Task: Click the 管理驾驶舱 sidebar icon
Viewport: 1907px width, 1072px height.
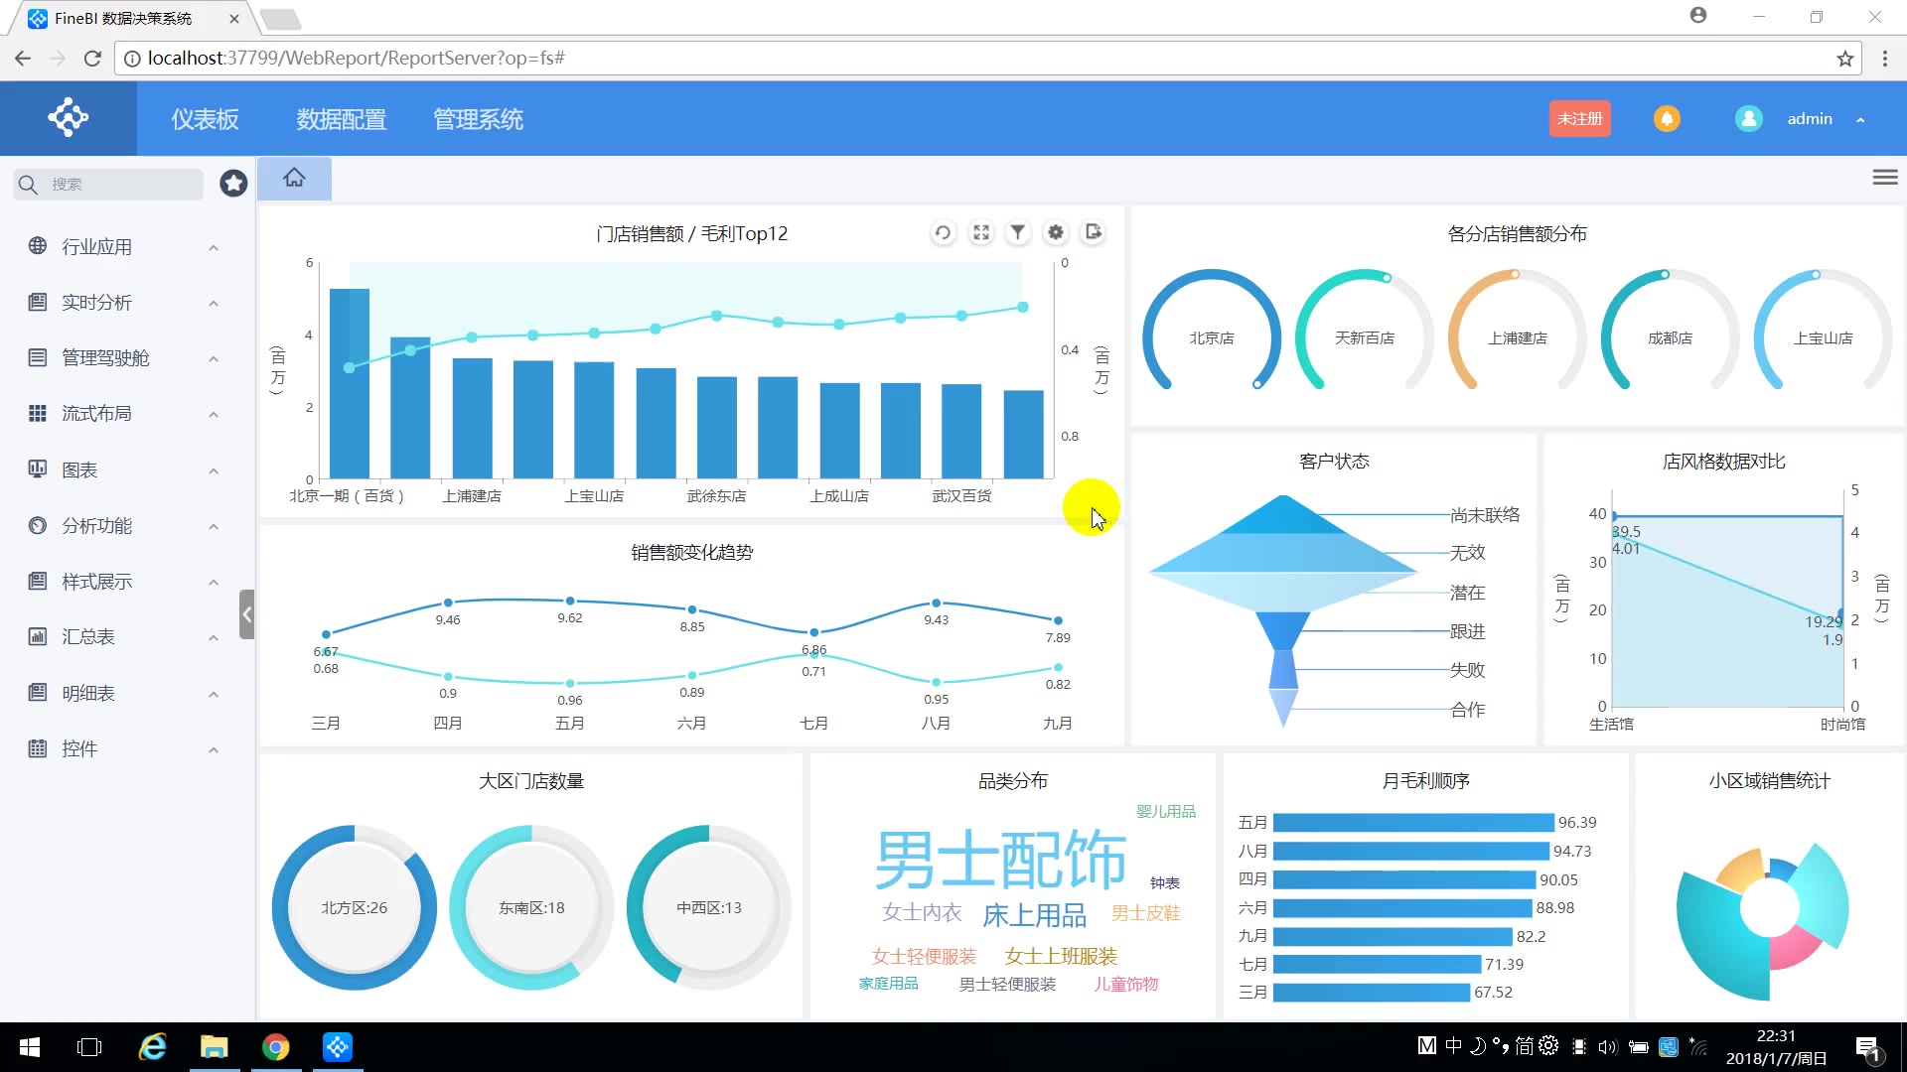Action: (x=38, y=357)
